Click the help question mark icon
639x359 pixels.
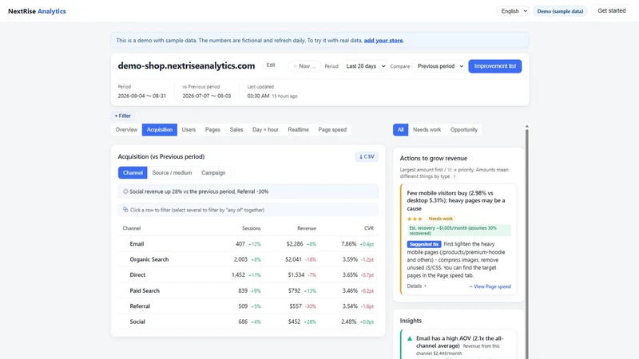tap(454, 176)
